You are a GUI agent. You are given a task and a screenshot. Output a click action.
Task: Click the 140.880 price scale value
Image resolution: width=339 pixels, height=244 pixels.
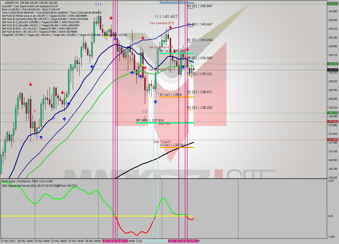332,11
